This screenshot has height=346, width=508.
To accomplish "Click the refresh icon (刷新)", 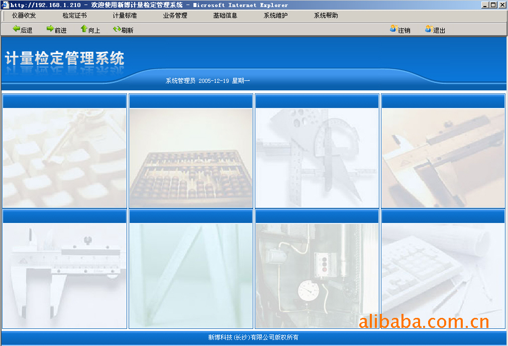I will coord(117,29).
